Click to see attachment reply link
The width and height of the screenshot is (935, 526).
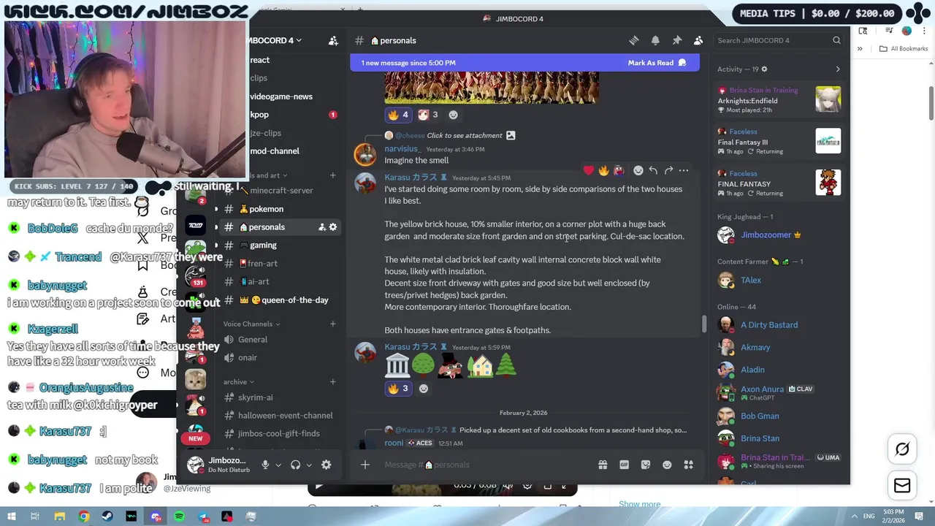(464, 135)
